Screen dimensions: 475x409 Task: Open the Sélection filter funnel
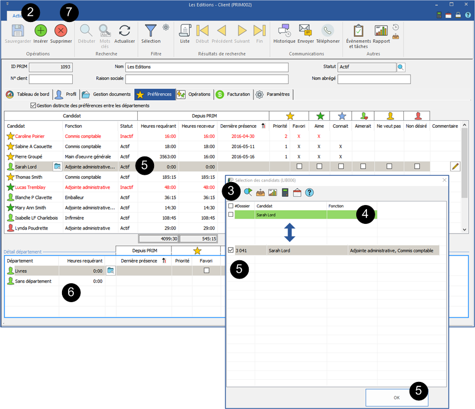click(151, 31)
